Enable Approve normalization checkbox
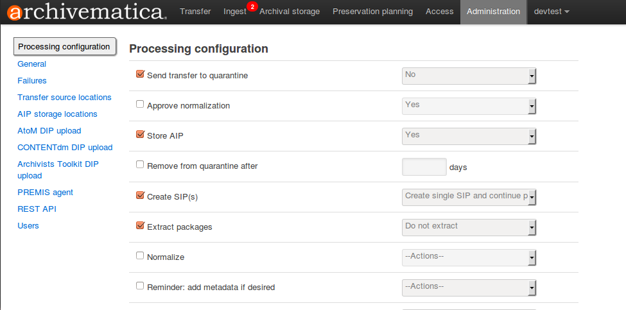 [x=140, y=105]
